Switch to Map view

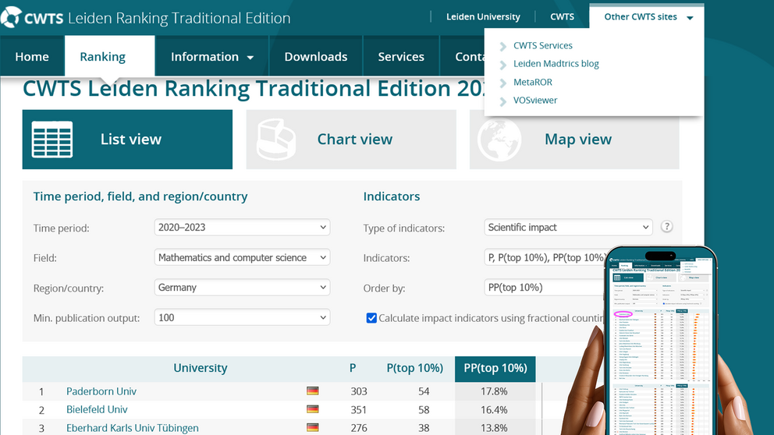(x=574, y=140)
